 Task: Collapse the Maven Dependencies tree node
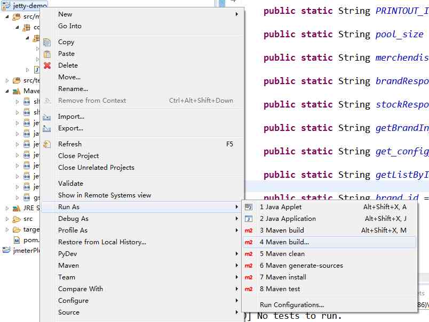(7, 91)
